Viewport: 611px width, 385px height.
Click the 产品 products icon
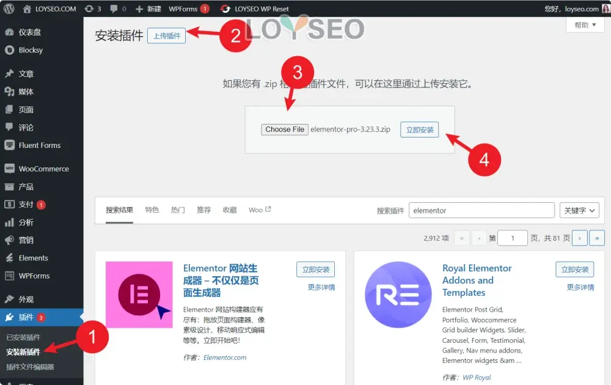pyautogui.click(x=9, y=186)
